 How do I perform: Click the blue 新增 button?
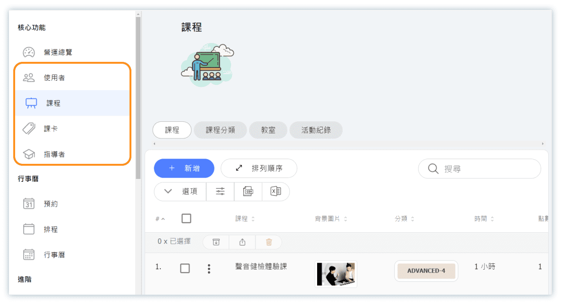point(184,169)
